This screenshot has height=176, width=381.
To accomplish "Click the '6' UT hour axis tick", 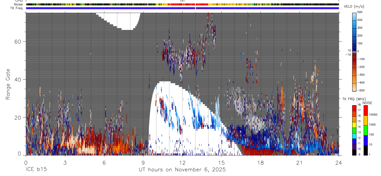I will point(104,163).
